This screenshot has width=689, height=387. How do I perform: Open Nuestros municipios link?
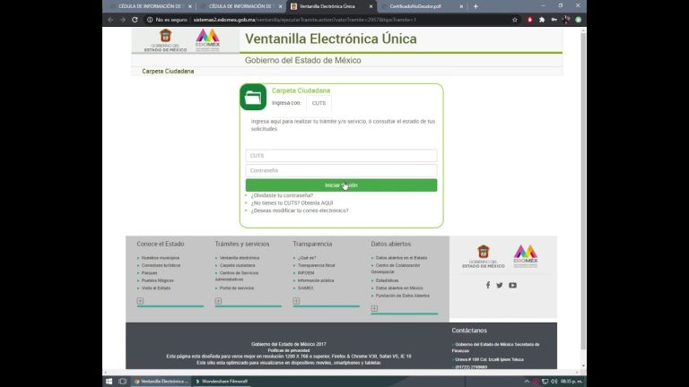coord(161,258)
